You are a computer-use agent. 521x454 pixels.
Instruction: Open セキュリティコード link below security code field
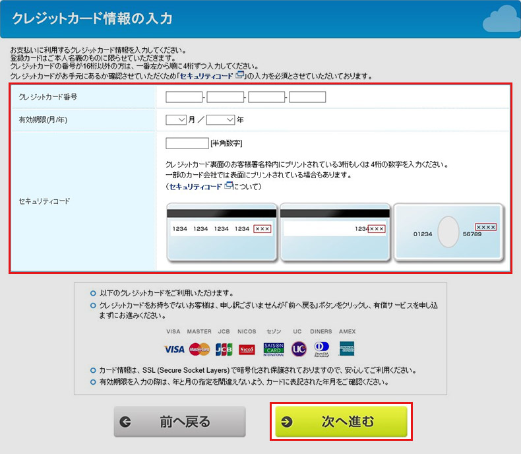pyautogui.click(x=196, y=187)
